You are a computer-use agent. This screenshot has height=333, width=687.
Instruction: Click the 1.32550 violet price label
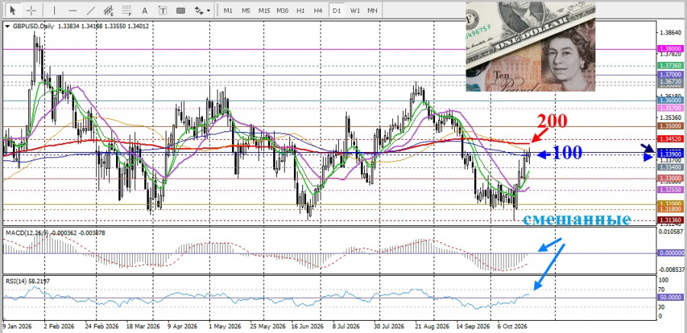[x=672, y=190]
